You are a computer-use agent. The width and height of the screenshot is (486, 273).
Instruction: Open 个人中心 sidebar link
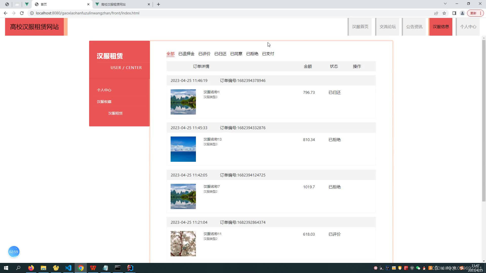point(104,90)
